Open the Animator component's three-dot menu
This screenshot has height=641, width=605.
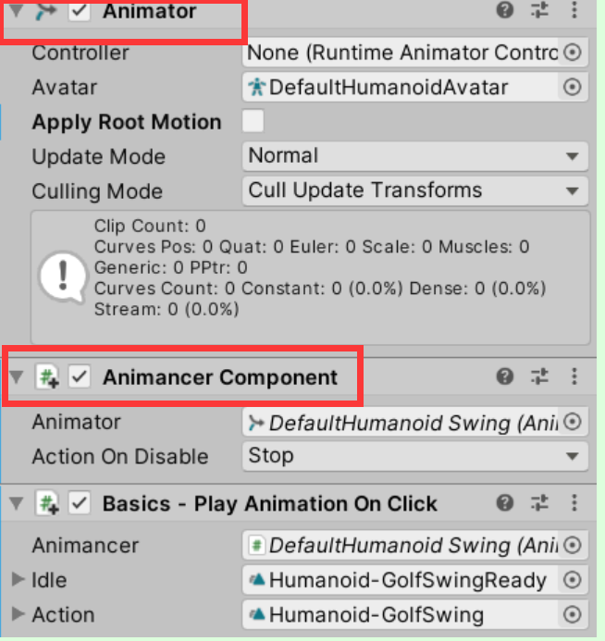point(574,11)
